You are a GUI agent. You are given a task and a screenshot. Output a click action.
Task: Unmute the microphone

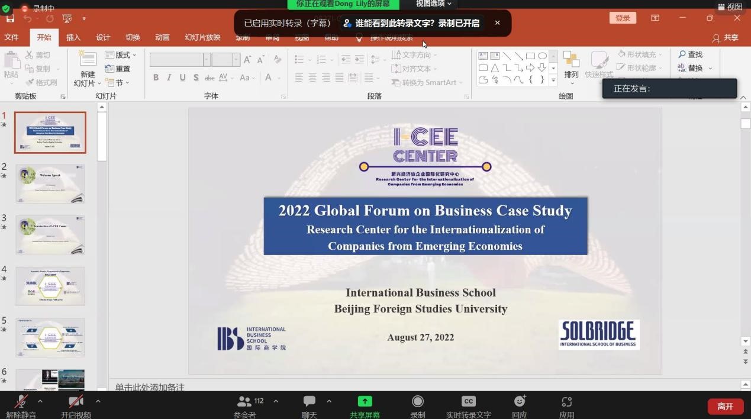pyautogui.click(x=21, y=402)
